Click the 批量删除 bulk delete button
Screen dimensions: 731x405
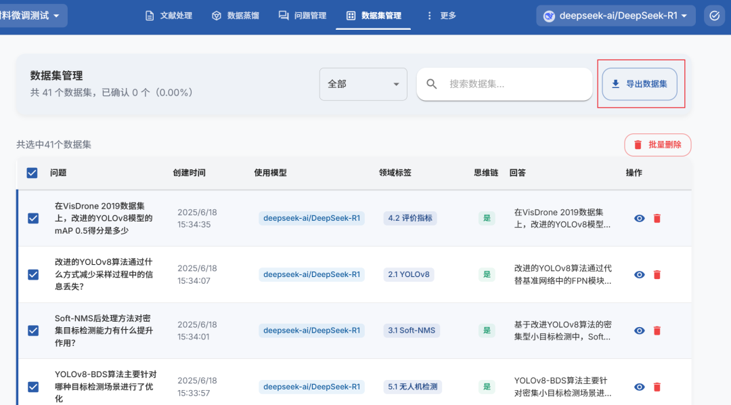[x=657, y=144]
